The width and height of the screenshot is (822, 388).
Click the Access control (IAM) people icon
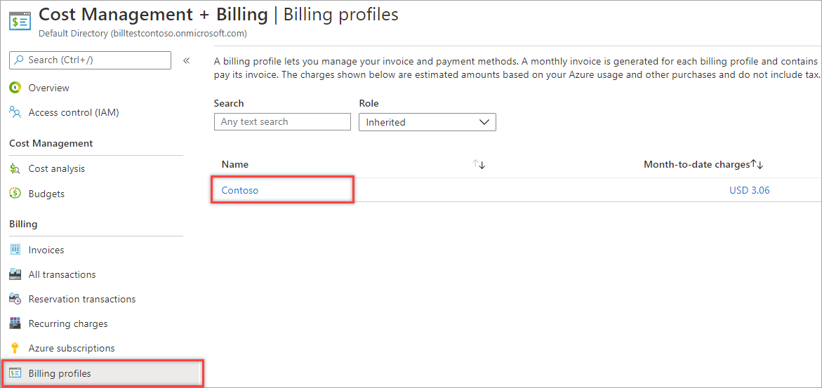pos(15,112)
